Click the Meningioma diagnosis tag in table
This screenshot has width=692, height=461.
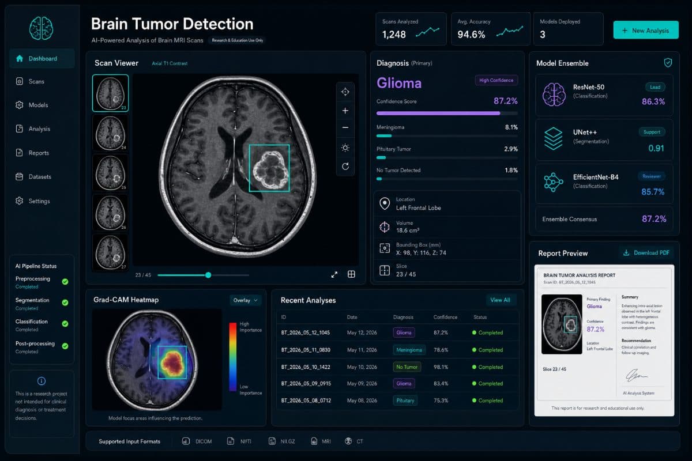(408, 350)
